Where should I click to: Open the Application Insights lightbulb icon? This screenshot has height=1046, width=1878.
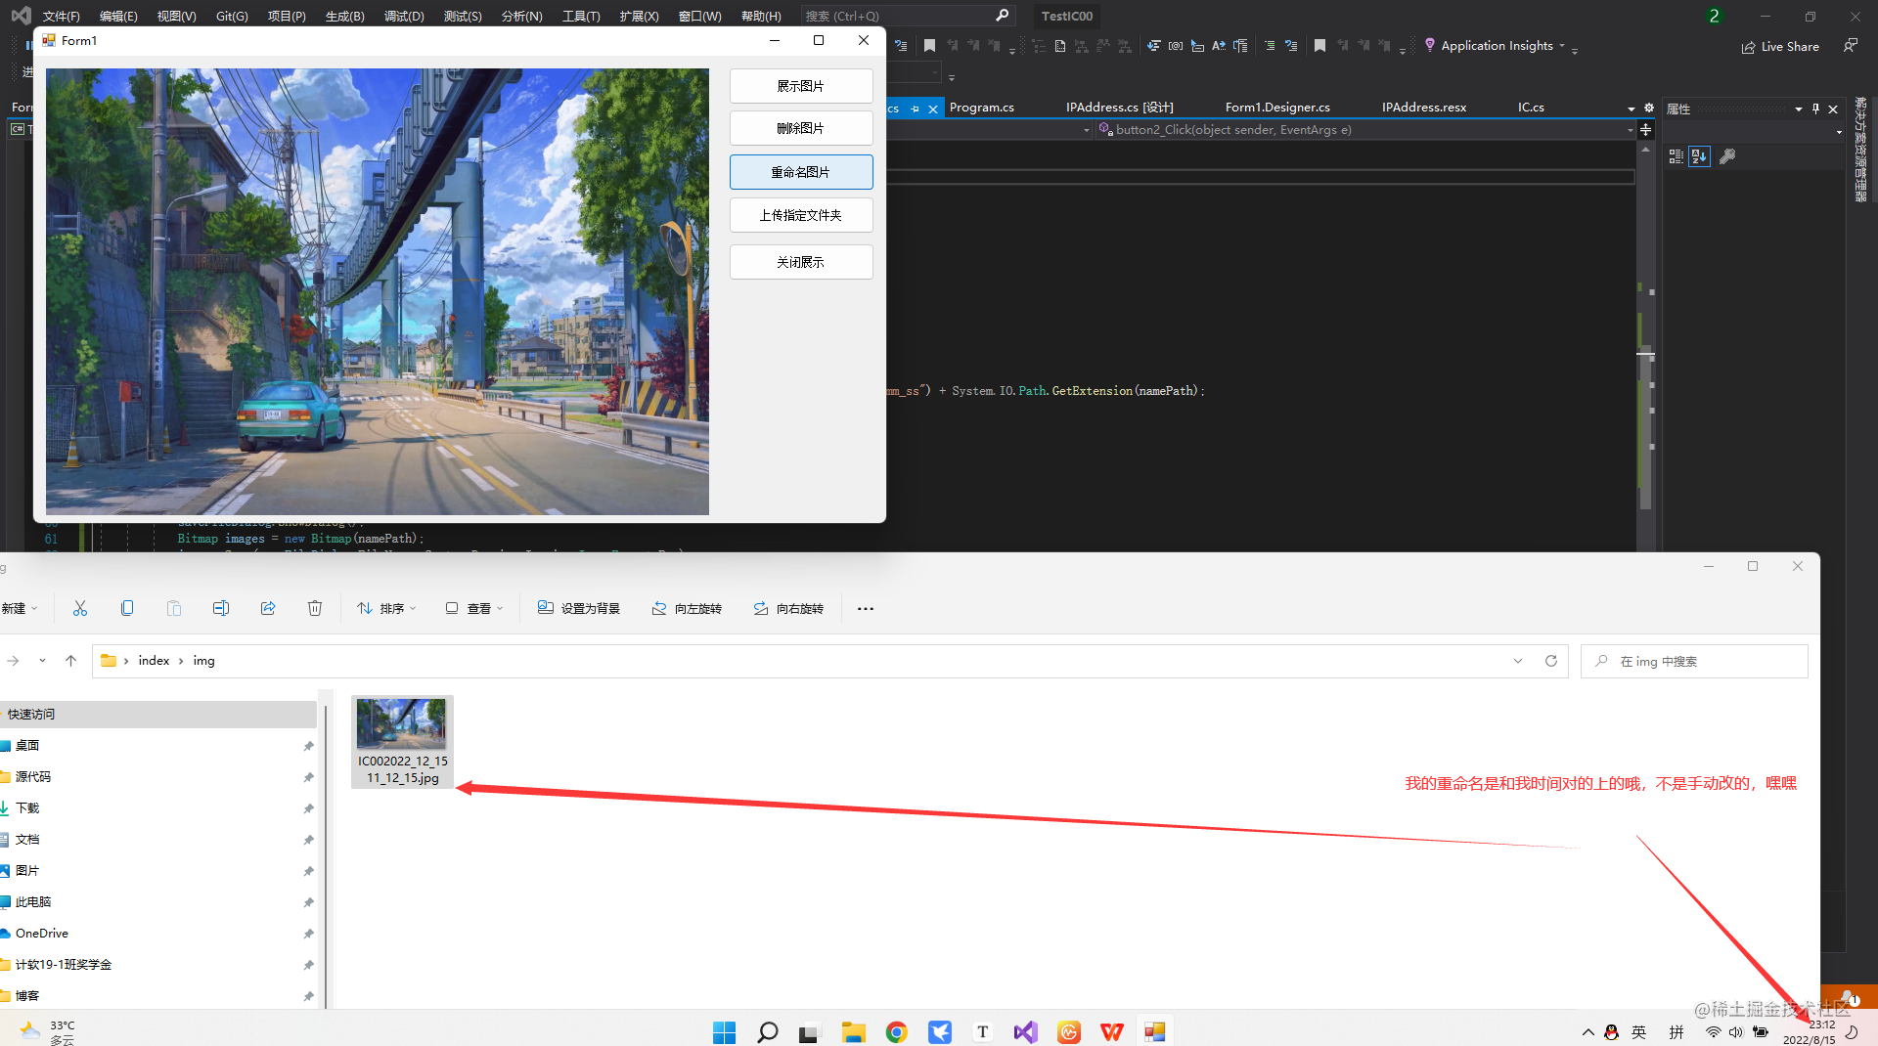click(x=1430, y=45)
